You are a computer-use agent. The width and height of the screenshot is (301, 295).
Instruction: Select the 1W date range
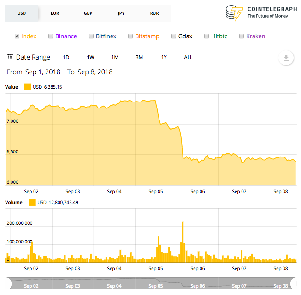click(x=90, y=57)
